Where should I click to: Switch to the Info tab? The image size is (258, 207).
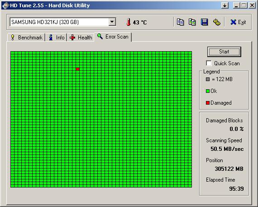coord(57,38)
